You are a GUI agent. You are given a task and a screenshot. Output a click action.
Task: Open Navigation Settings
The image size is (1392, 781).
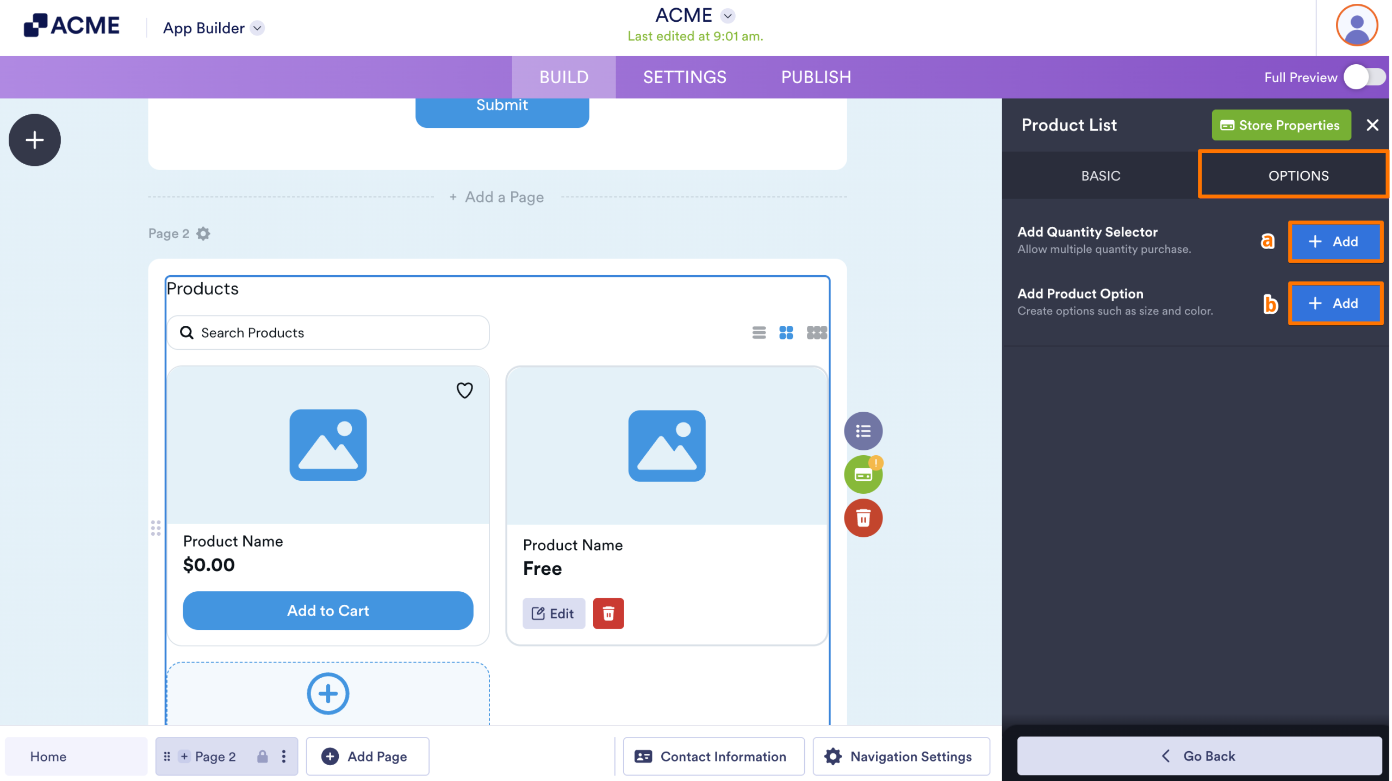tap(903, 758)
